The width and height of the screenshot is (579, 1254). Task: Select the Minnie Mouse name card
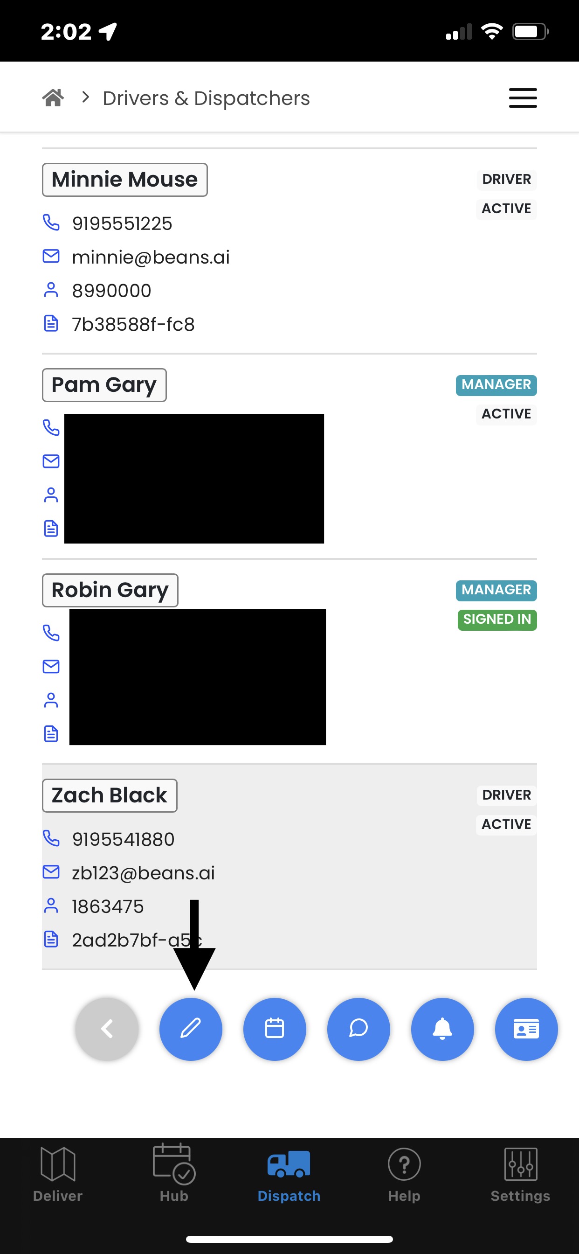[124, 180]
